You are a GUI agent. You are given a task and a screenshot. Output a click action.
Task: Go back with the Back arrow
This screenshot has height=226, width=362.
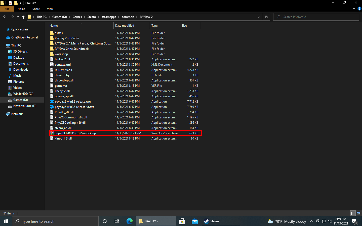[x=5, y=17]
